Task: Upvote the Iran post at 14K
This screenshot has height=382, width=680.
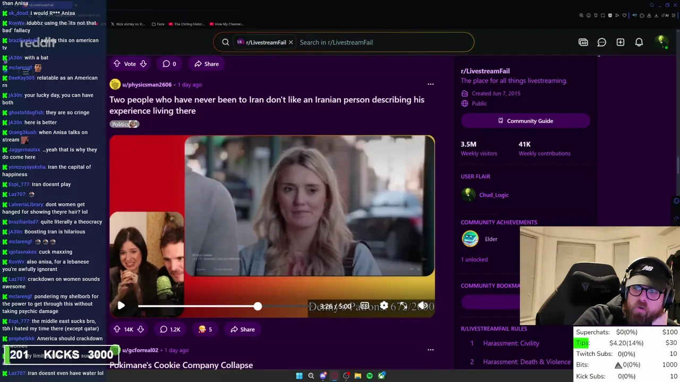Action: tap(117, 329)
